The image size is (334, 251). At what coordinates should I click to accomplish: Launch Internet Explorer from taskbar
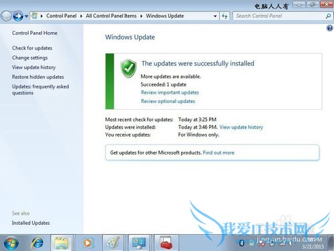point(37,243)
